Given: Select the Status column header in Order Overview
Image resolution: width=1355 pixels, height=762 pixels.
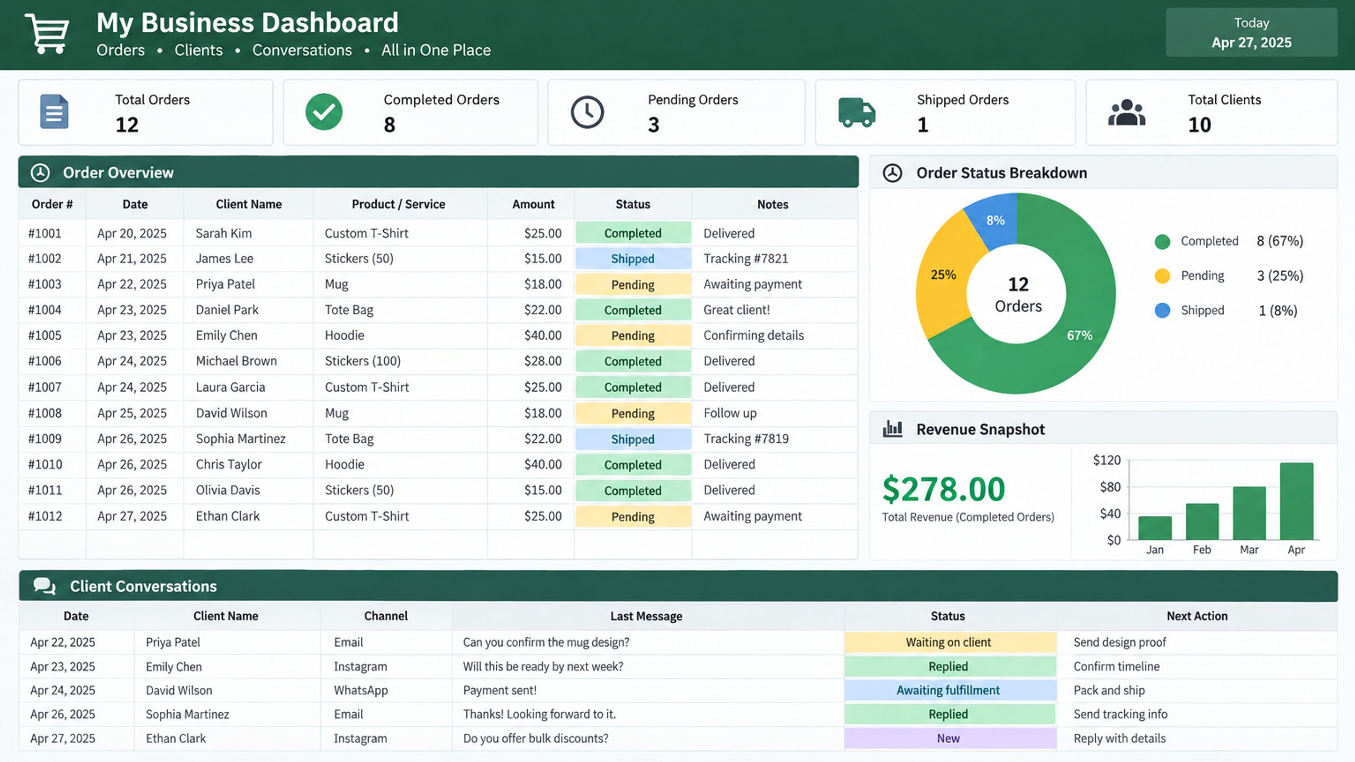Looking at the screenshot, I should pyautogui.click(x=633, y=204).
